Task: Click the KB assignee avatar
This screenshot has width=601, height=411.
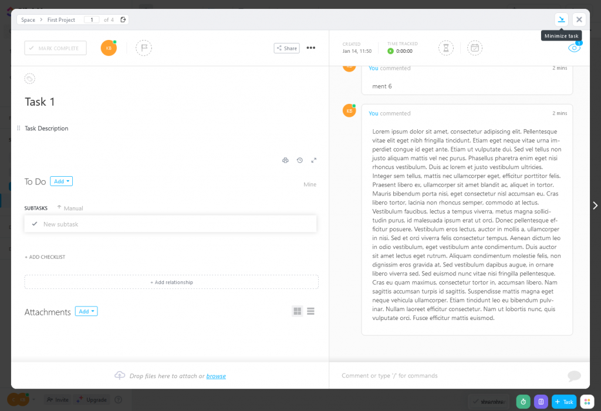Action: tap(109, 48)
